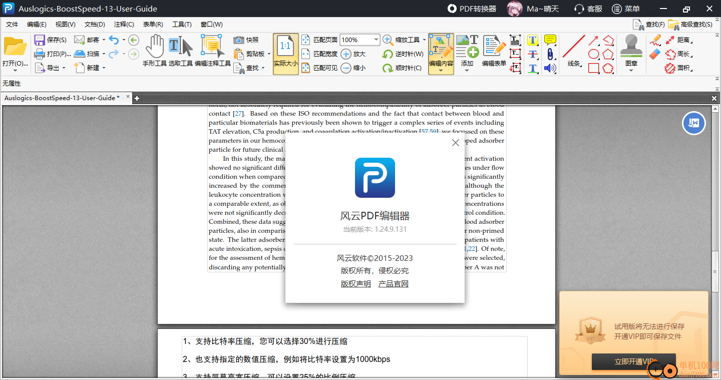Expand the Stamp dropdown arrow

(x=631, y=71)
